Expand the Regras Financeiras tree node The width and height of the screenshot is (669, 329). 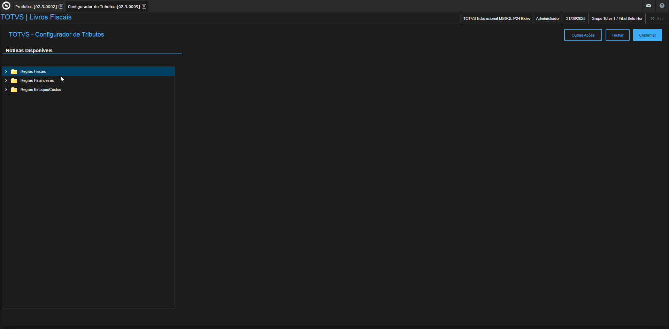tap(6, 80)
